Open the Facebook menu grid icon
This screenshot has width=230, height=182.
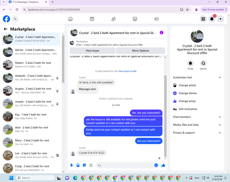click(x=203, y=19)
